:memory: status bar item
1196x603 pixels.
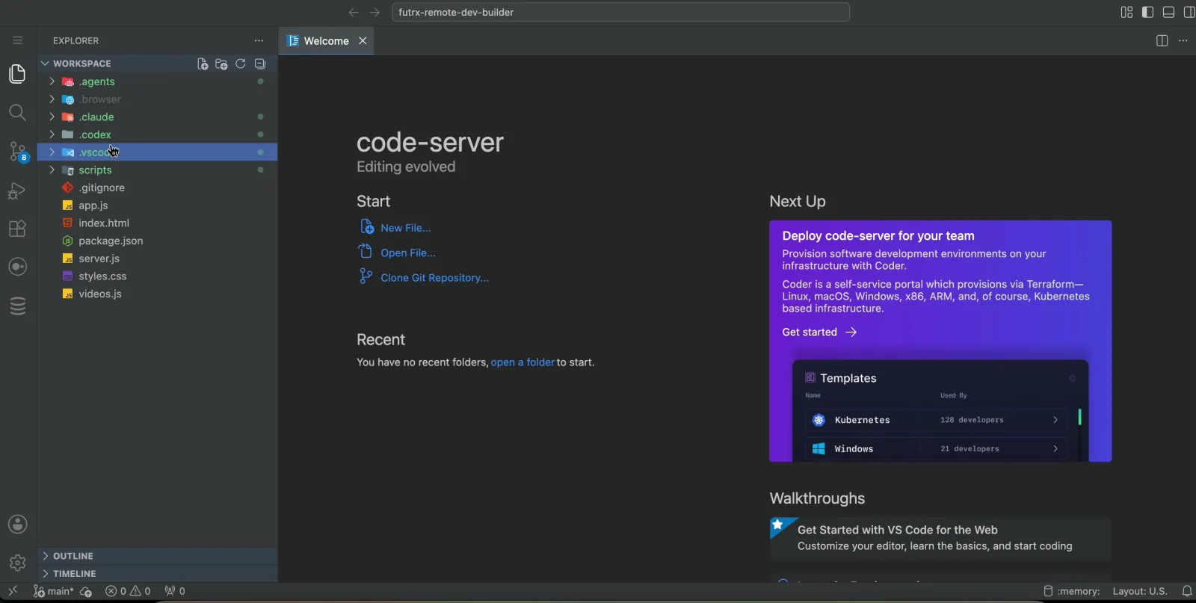coord(1072,591)
